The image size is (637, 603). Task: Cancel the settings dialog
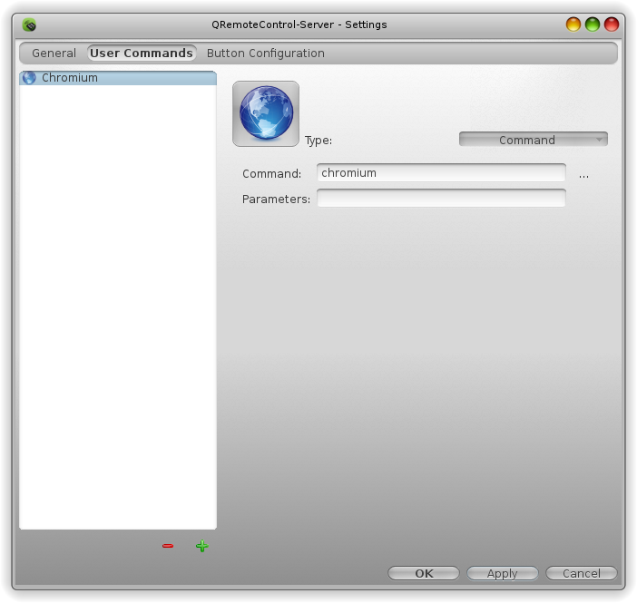point(582,573)
